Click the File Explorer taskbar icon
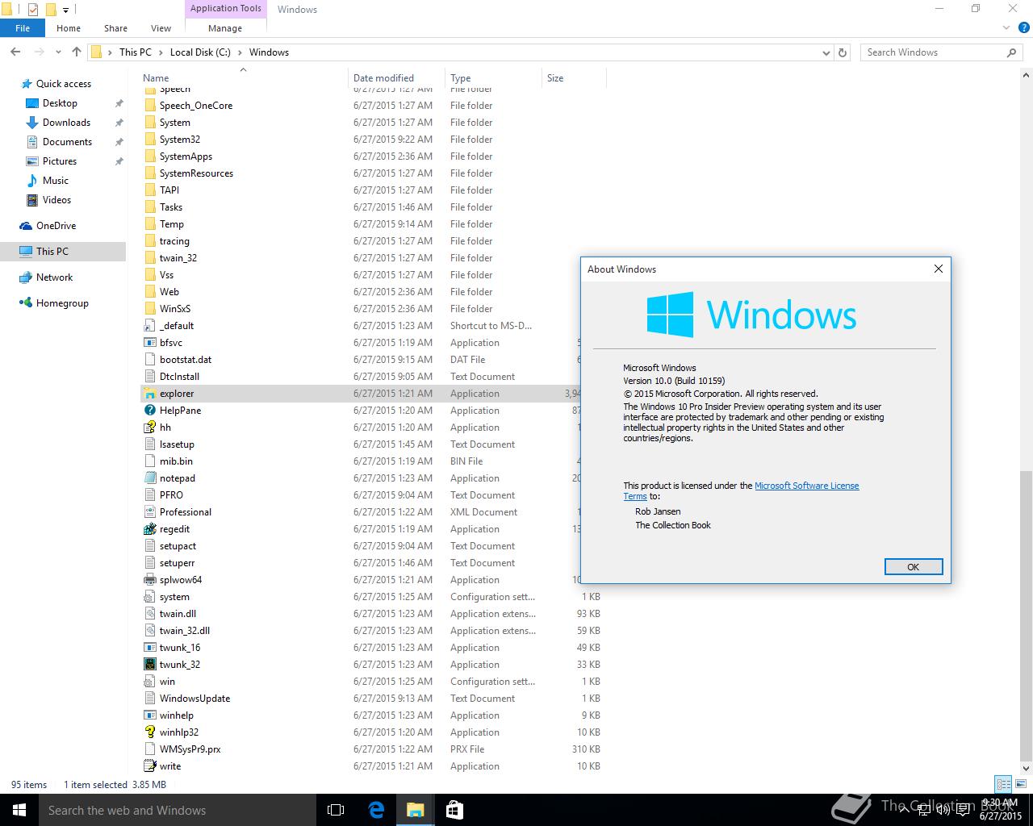 pos(415,810)
